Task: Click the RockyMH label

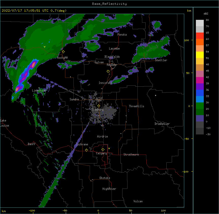Action: pyautogui.click(x=62, y=58)
